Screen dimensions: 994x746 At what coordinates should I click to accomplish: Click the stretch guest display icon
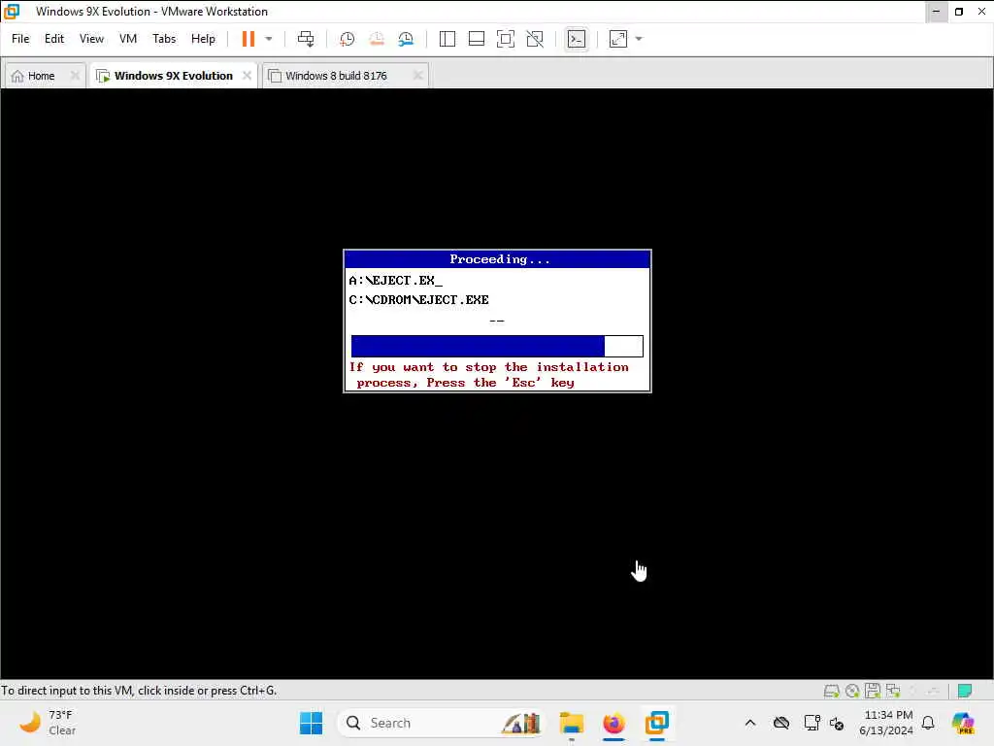point(618,39)
